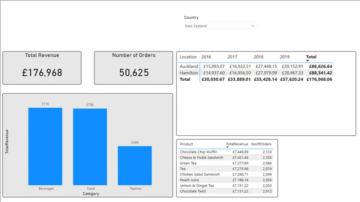Click the Category axis title
Image resolution: width=360 pixels, height=202 pixels.
(x=91, y=194)
